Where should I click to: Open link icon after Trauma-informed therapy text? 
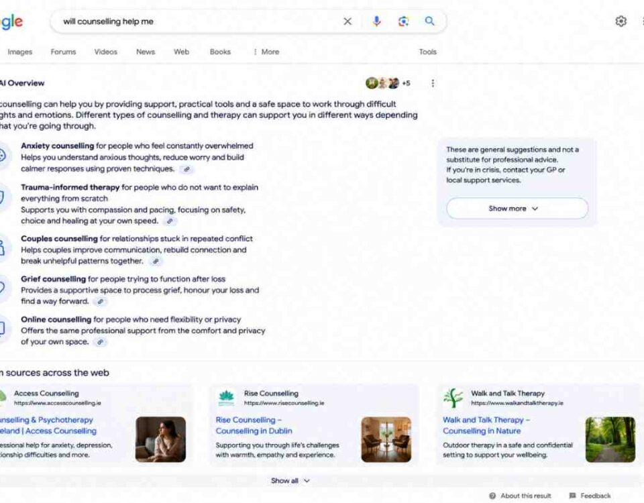(170, 221)
